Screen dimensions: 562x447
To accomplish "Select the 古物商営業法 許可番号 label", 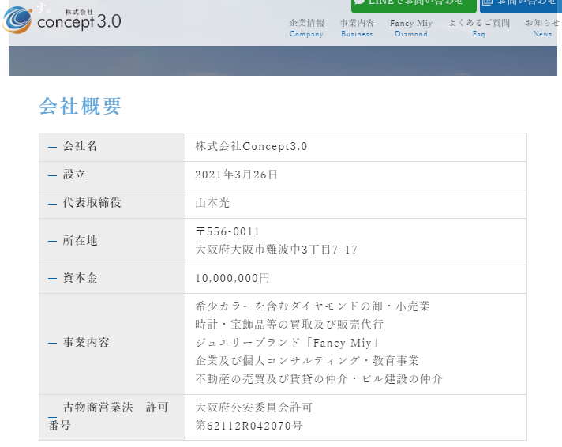I will tap(108, 416).
